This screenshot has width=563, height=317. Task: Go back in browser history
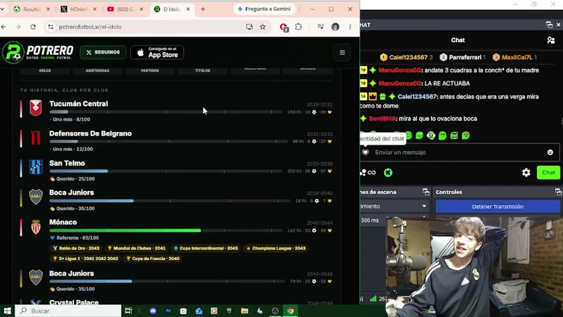pos(4,27)
